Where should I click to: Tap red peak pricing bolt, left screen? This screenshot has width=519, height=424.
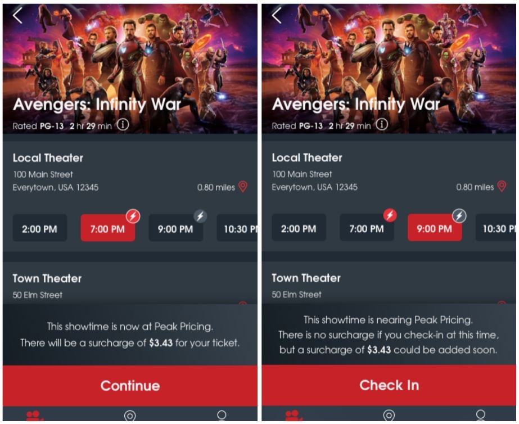click(x=133, y=216)
